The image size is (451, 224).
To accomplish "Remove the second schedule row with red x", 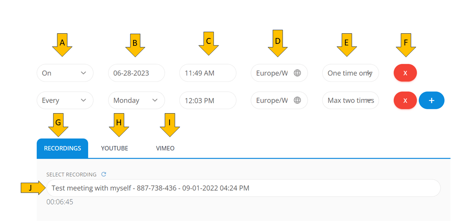I will pos(405,101).
